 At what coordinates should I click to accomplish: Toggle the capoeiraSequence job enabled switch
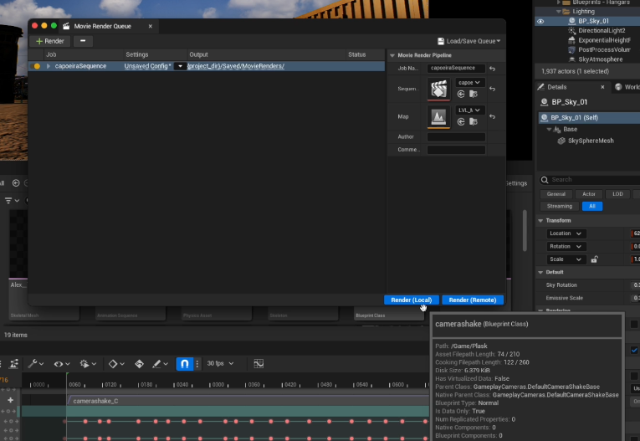tap(37, 66)
